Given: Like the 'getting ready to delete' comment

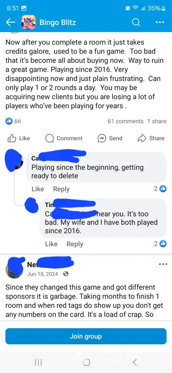Looking at the screenshot, I should click(x=38, y=189).
